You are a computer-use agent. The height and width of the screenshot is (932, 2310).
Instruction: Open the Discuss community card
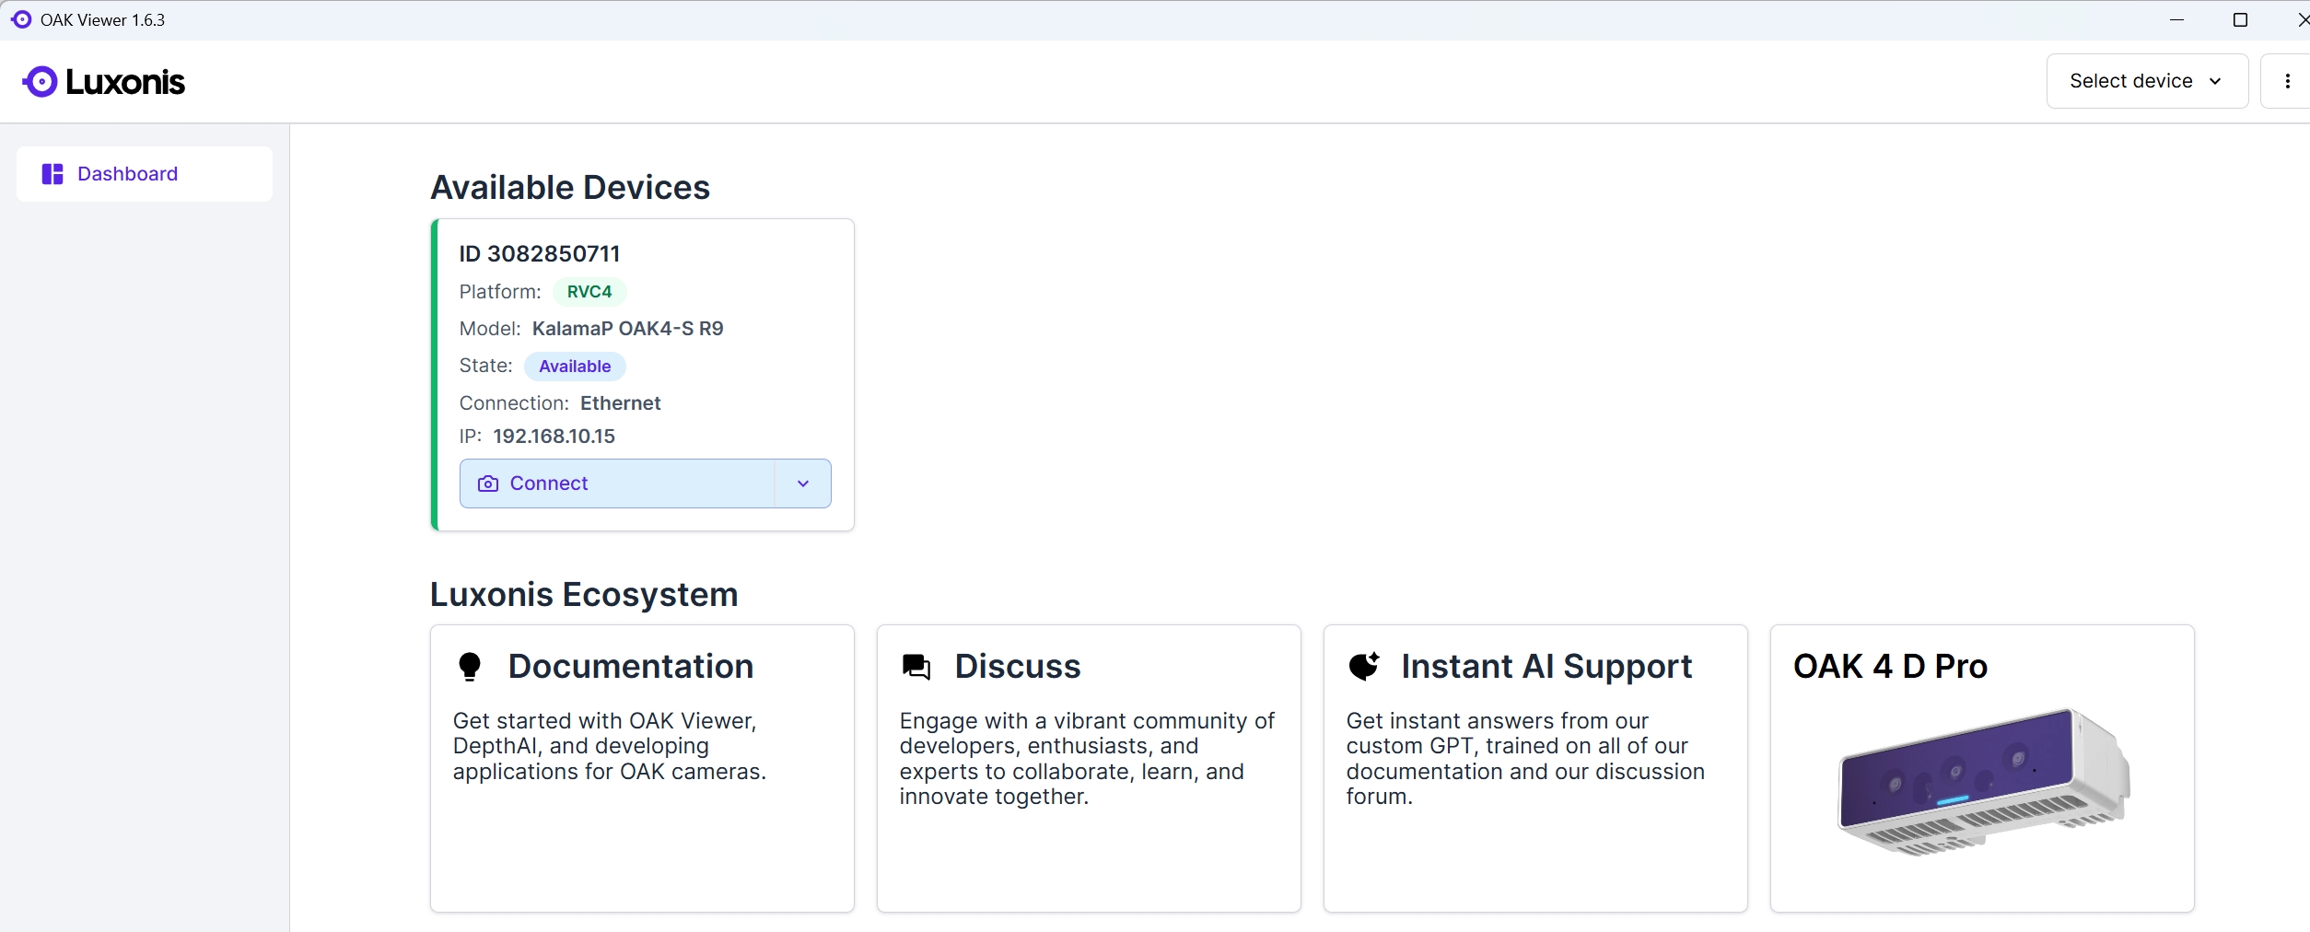[1089, 768]
